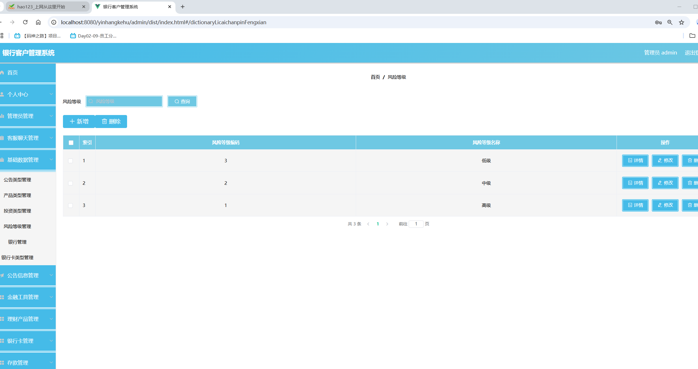This screenshot has height=369, width=698.
Task: Type in the 风险等级 search field
Action: (x=124, y=101)
